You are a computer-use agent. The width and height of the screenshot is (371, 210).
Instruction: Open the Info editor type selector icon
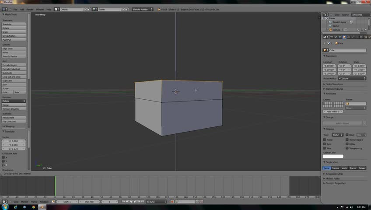point(4,10)
